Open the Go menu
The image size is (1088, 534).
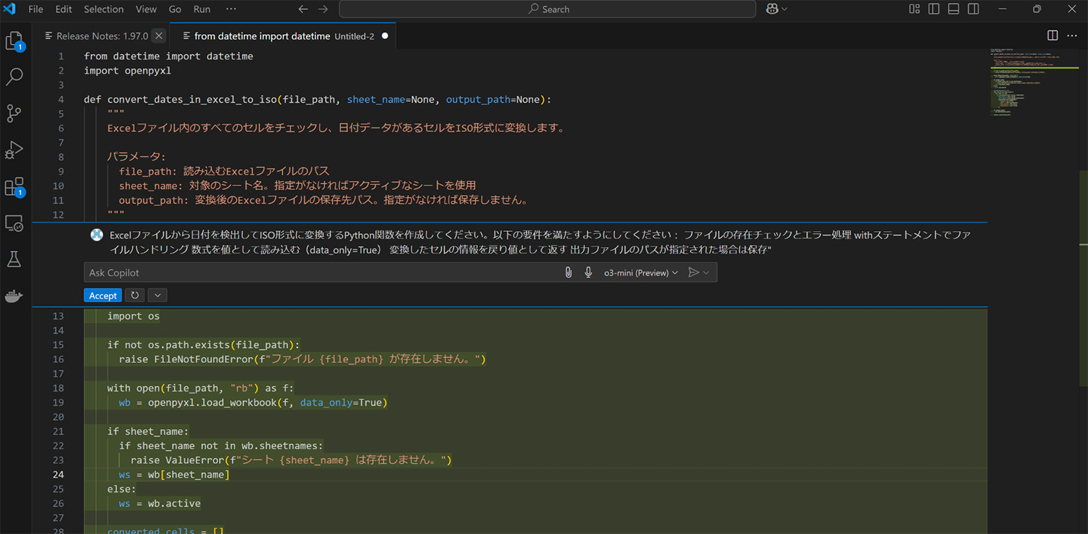pos(175,9)
